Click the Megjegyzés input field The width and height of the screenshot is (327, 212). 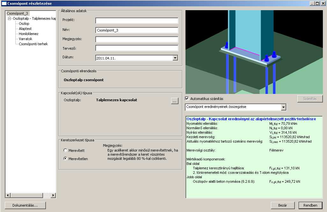pos(137,39)
